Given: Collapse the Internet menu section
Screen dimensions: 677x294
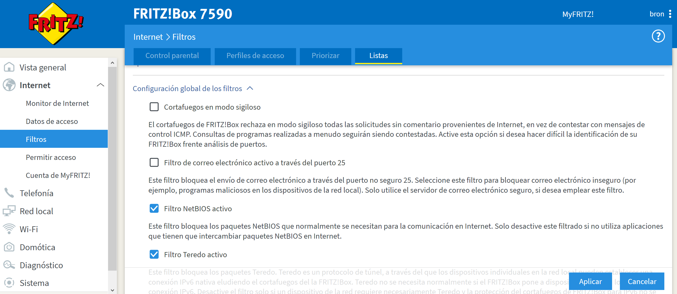Looking at the screenshot, I should 100,85.
